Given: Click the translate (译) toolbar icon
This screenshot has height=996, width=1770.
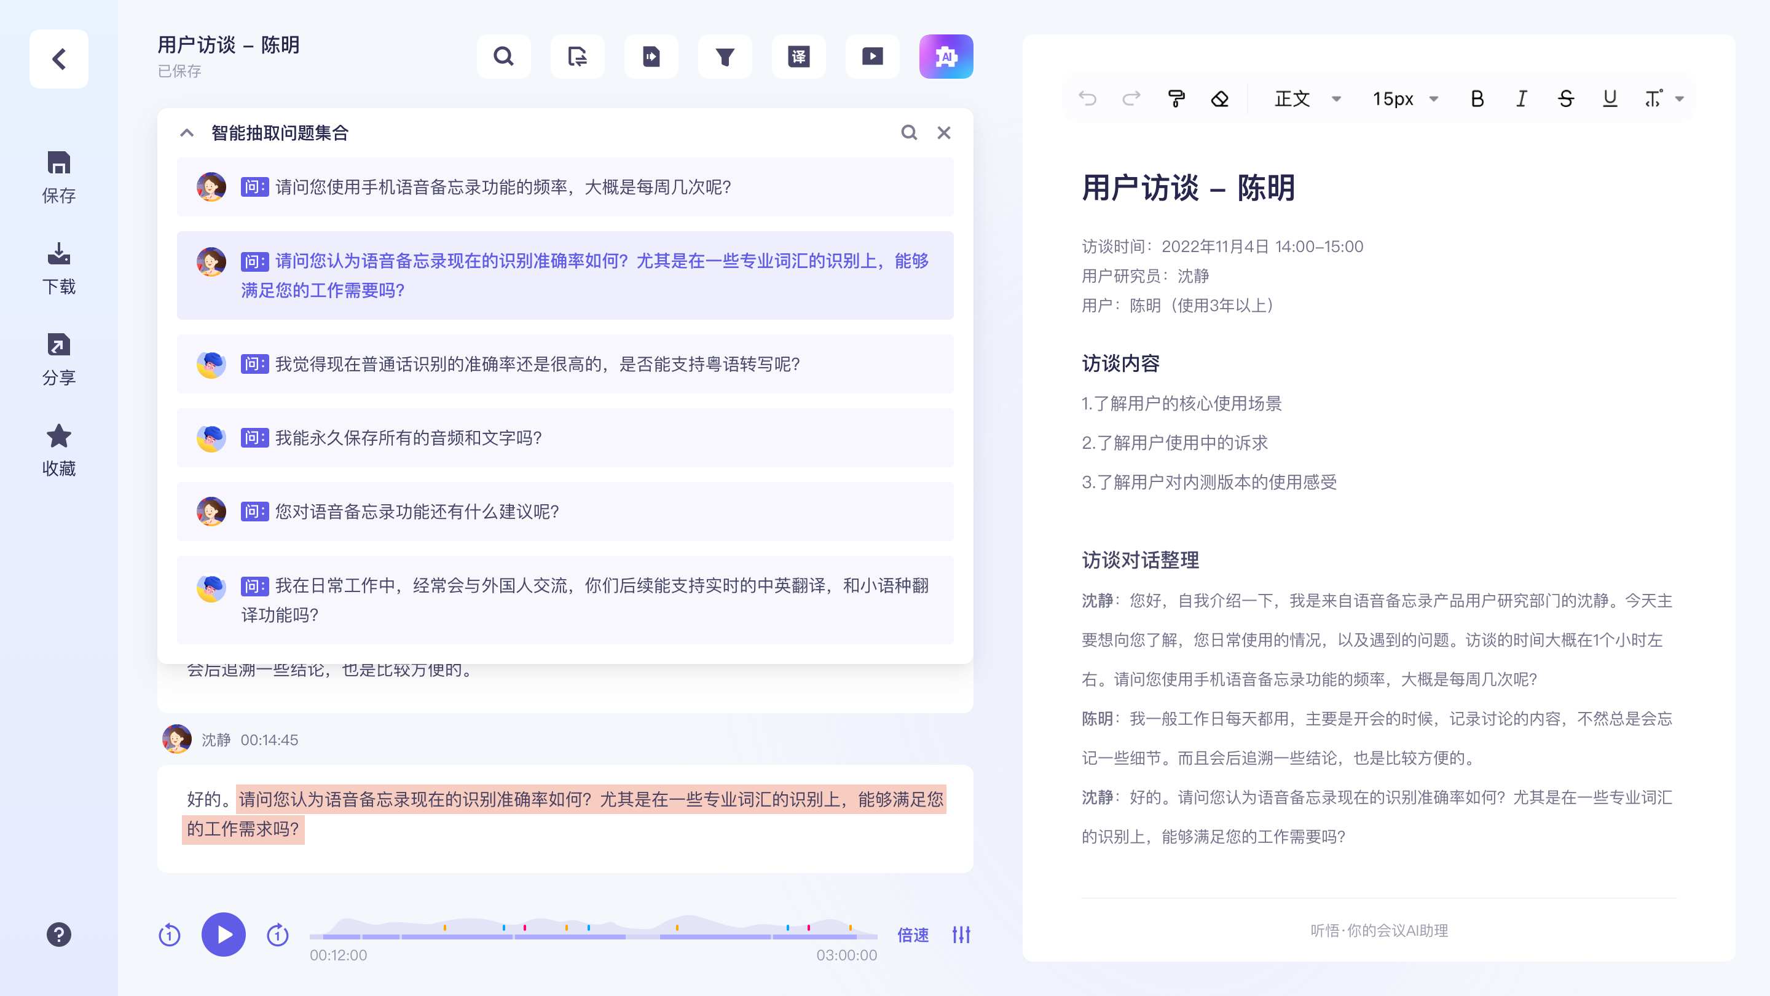Looking at the screenshot, I should coord(798,57).
